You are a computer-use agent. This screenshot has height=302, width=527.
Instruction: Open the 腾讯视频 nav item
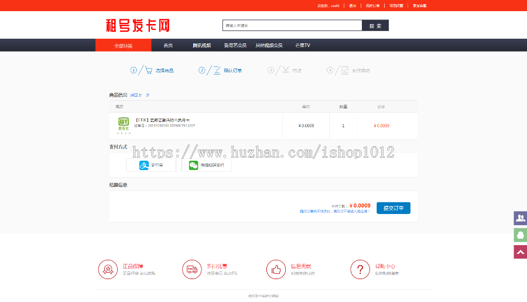tap(201, 46)
